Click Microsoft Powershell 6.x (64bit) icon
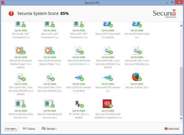The image size is (184, 135). [108, 24]
